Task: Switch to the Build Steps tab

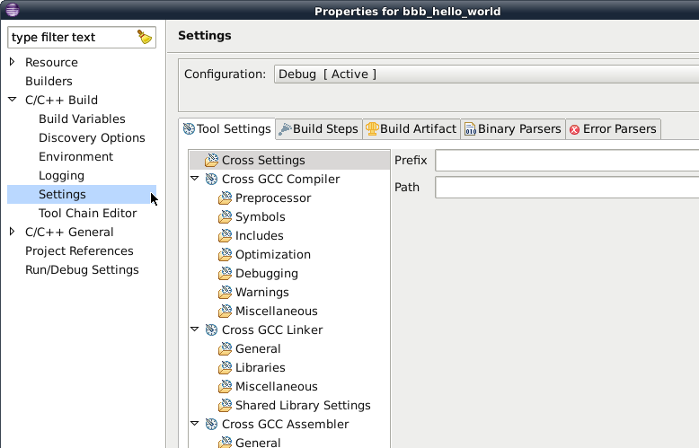Action: tap(319, 129)
